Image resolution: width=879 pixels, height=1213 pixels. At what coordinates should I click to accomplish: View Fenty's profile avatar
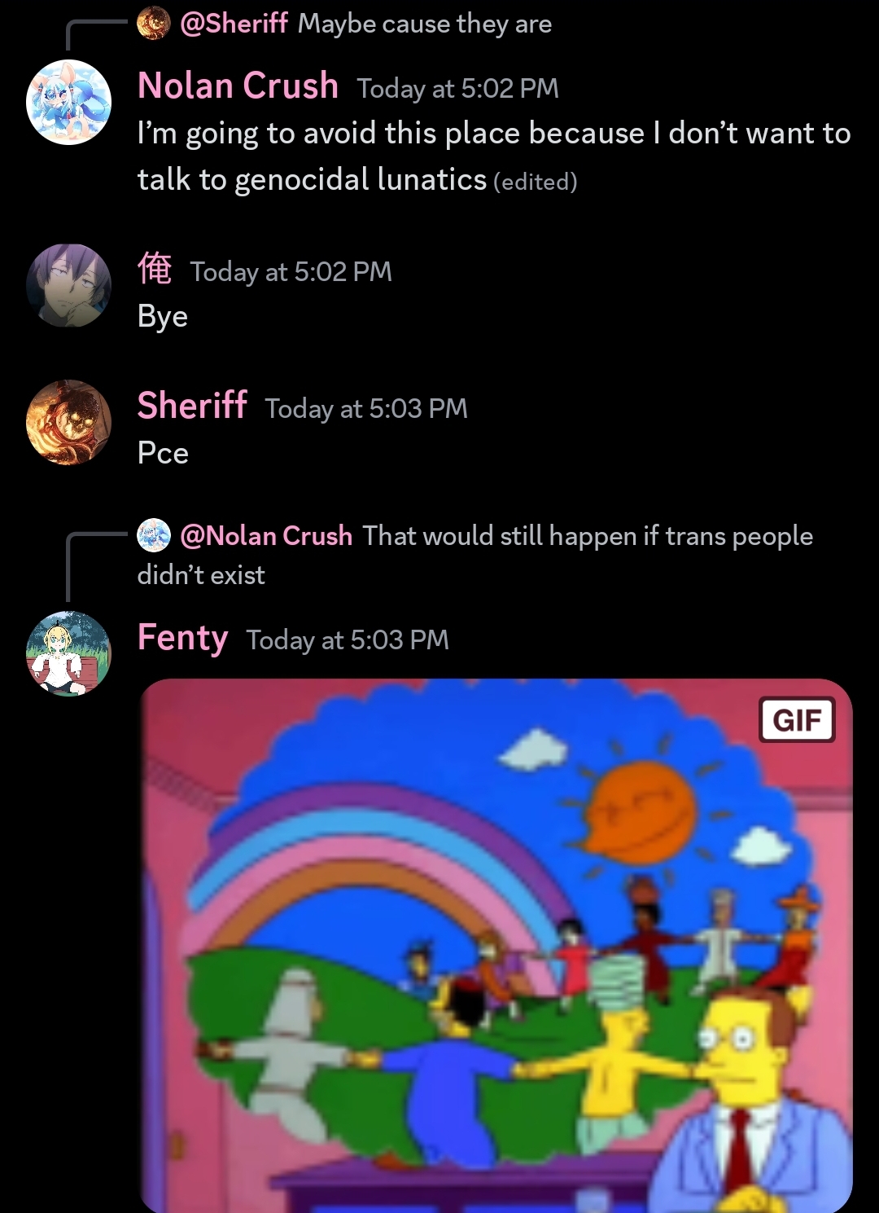69,653
